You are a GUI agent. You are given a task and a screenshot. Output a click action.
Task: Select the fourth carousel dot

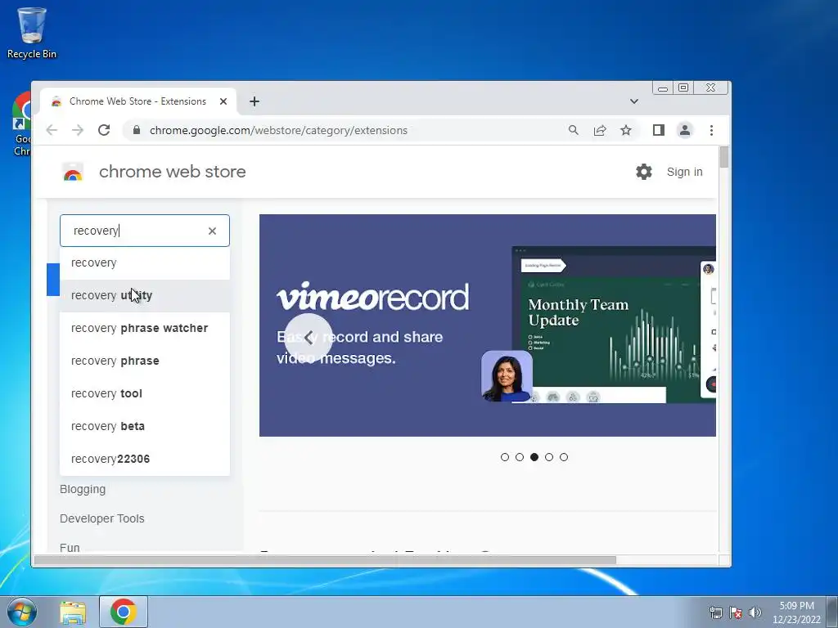click(x=549, y=457)
